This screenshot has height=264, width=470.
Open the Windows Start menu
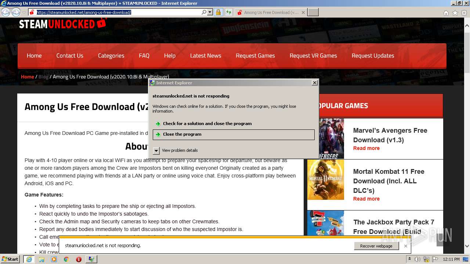coord(10,259)
